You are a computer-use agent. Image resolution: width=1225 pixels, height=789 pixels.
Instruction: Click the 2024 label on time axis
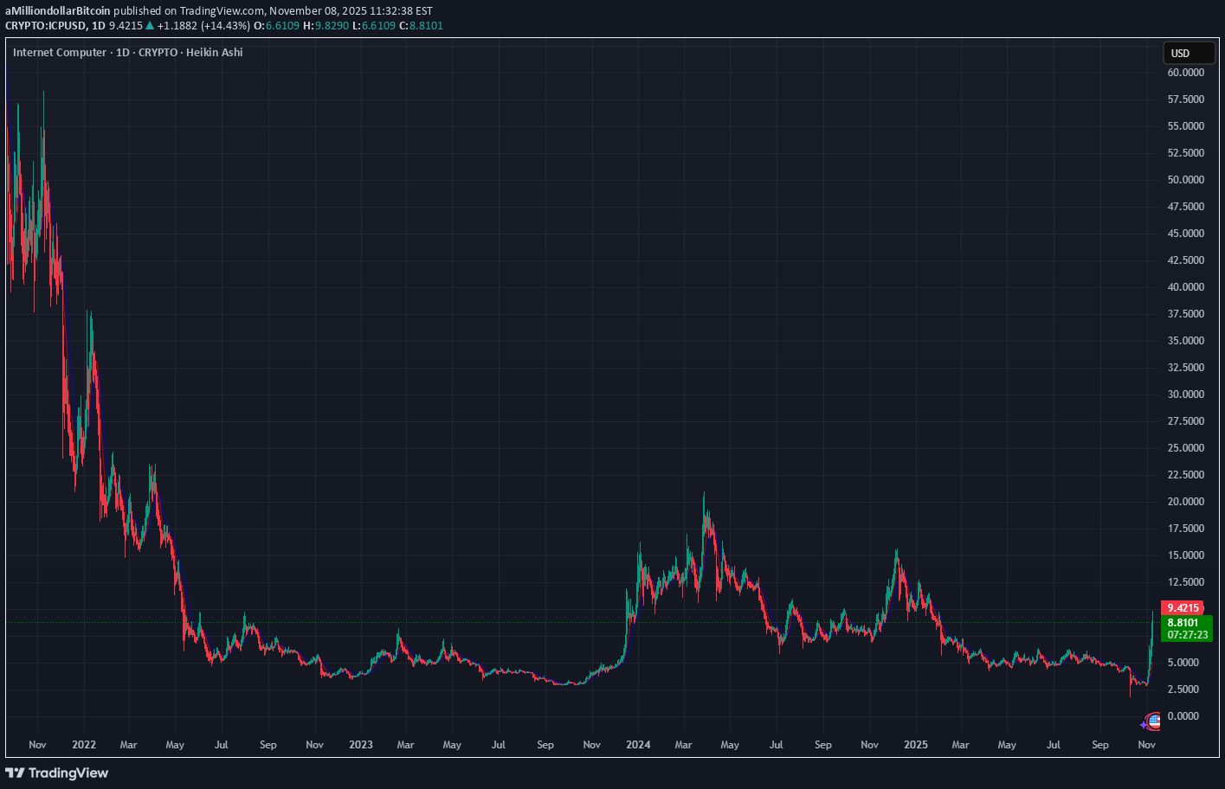[638, 745]
